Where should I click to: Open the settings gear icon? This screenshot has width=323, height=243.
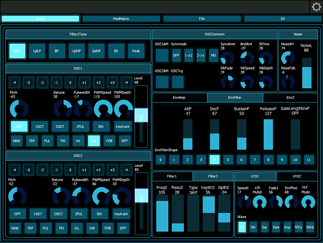tap(316, 7)
